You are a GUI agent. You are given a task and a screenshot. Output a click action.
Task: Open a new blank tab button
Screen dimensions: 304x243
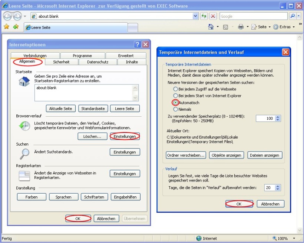[x=133, y=27]
